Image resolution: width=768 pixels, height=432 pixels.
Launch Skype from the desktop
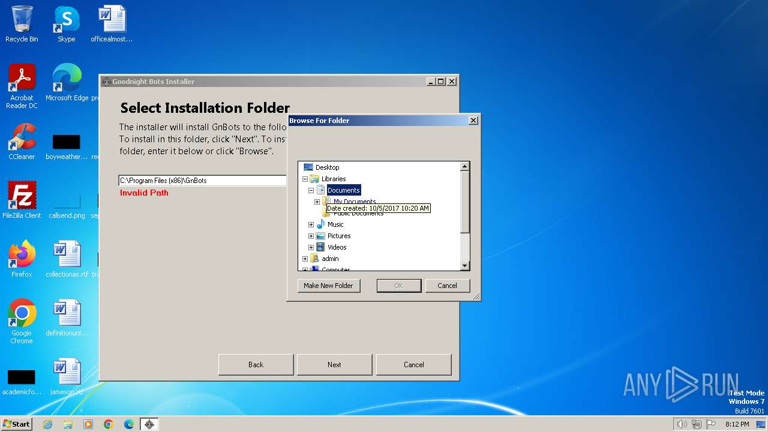[x=67, y=24]
